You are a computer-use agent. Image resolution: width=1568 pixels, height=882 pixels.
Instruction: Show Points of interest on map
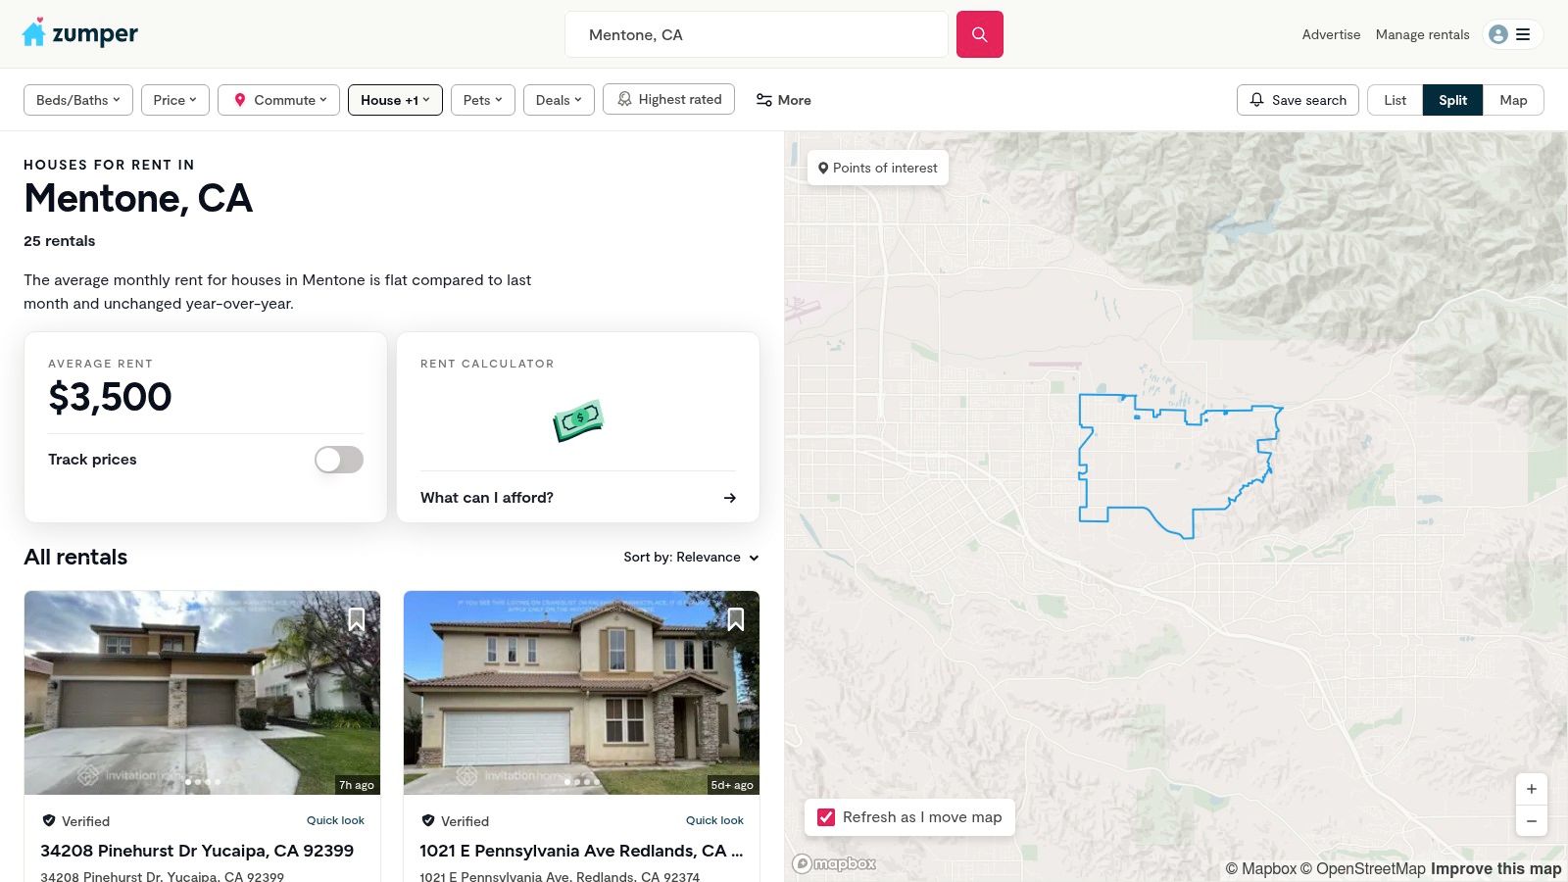pos(878,168)
